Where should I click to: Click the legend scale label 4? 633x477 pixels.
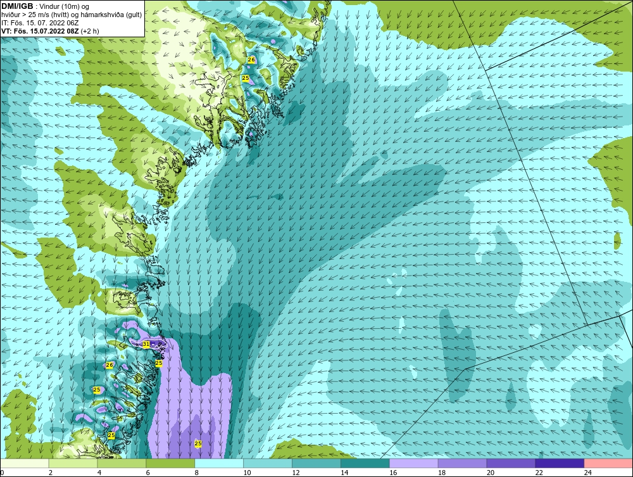pos(99,473)
